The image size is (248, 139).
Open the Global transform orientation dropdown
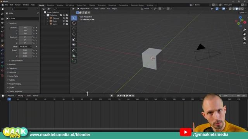pyautogui.click(x=146, y=9)
